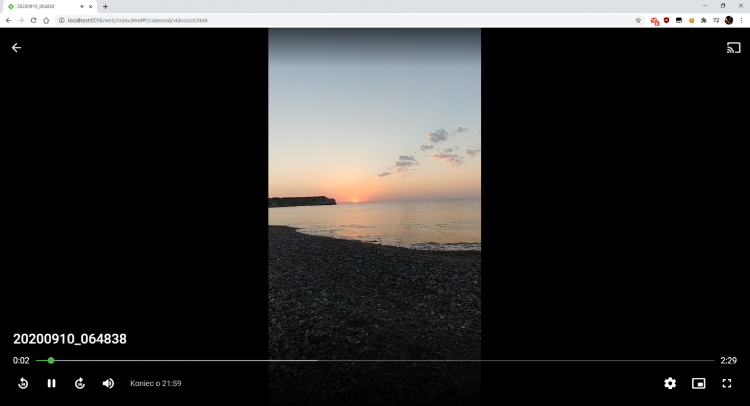Restore down the Chrome window
The image size is (750, 406).
coord(723,6)
